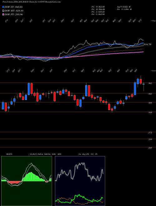Click the Pre C close value
The image size is (156, 206).
[101, 14]
